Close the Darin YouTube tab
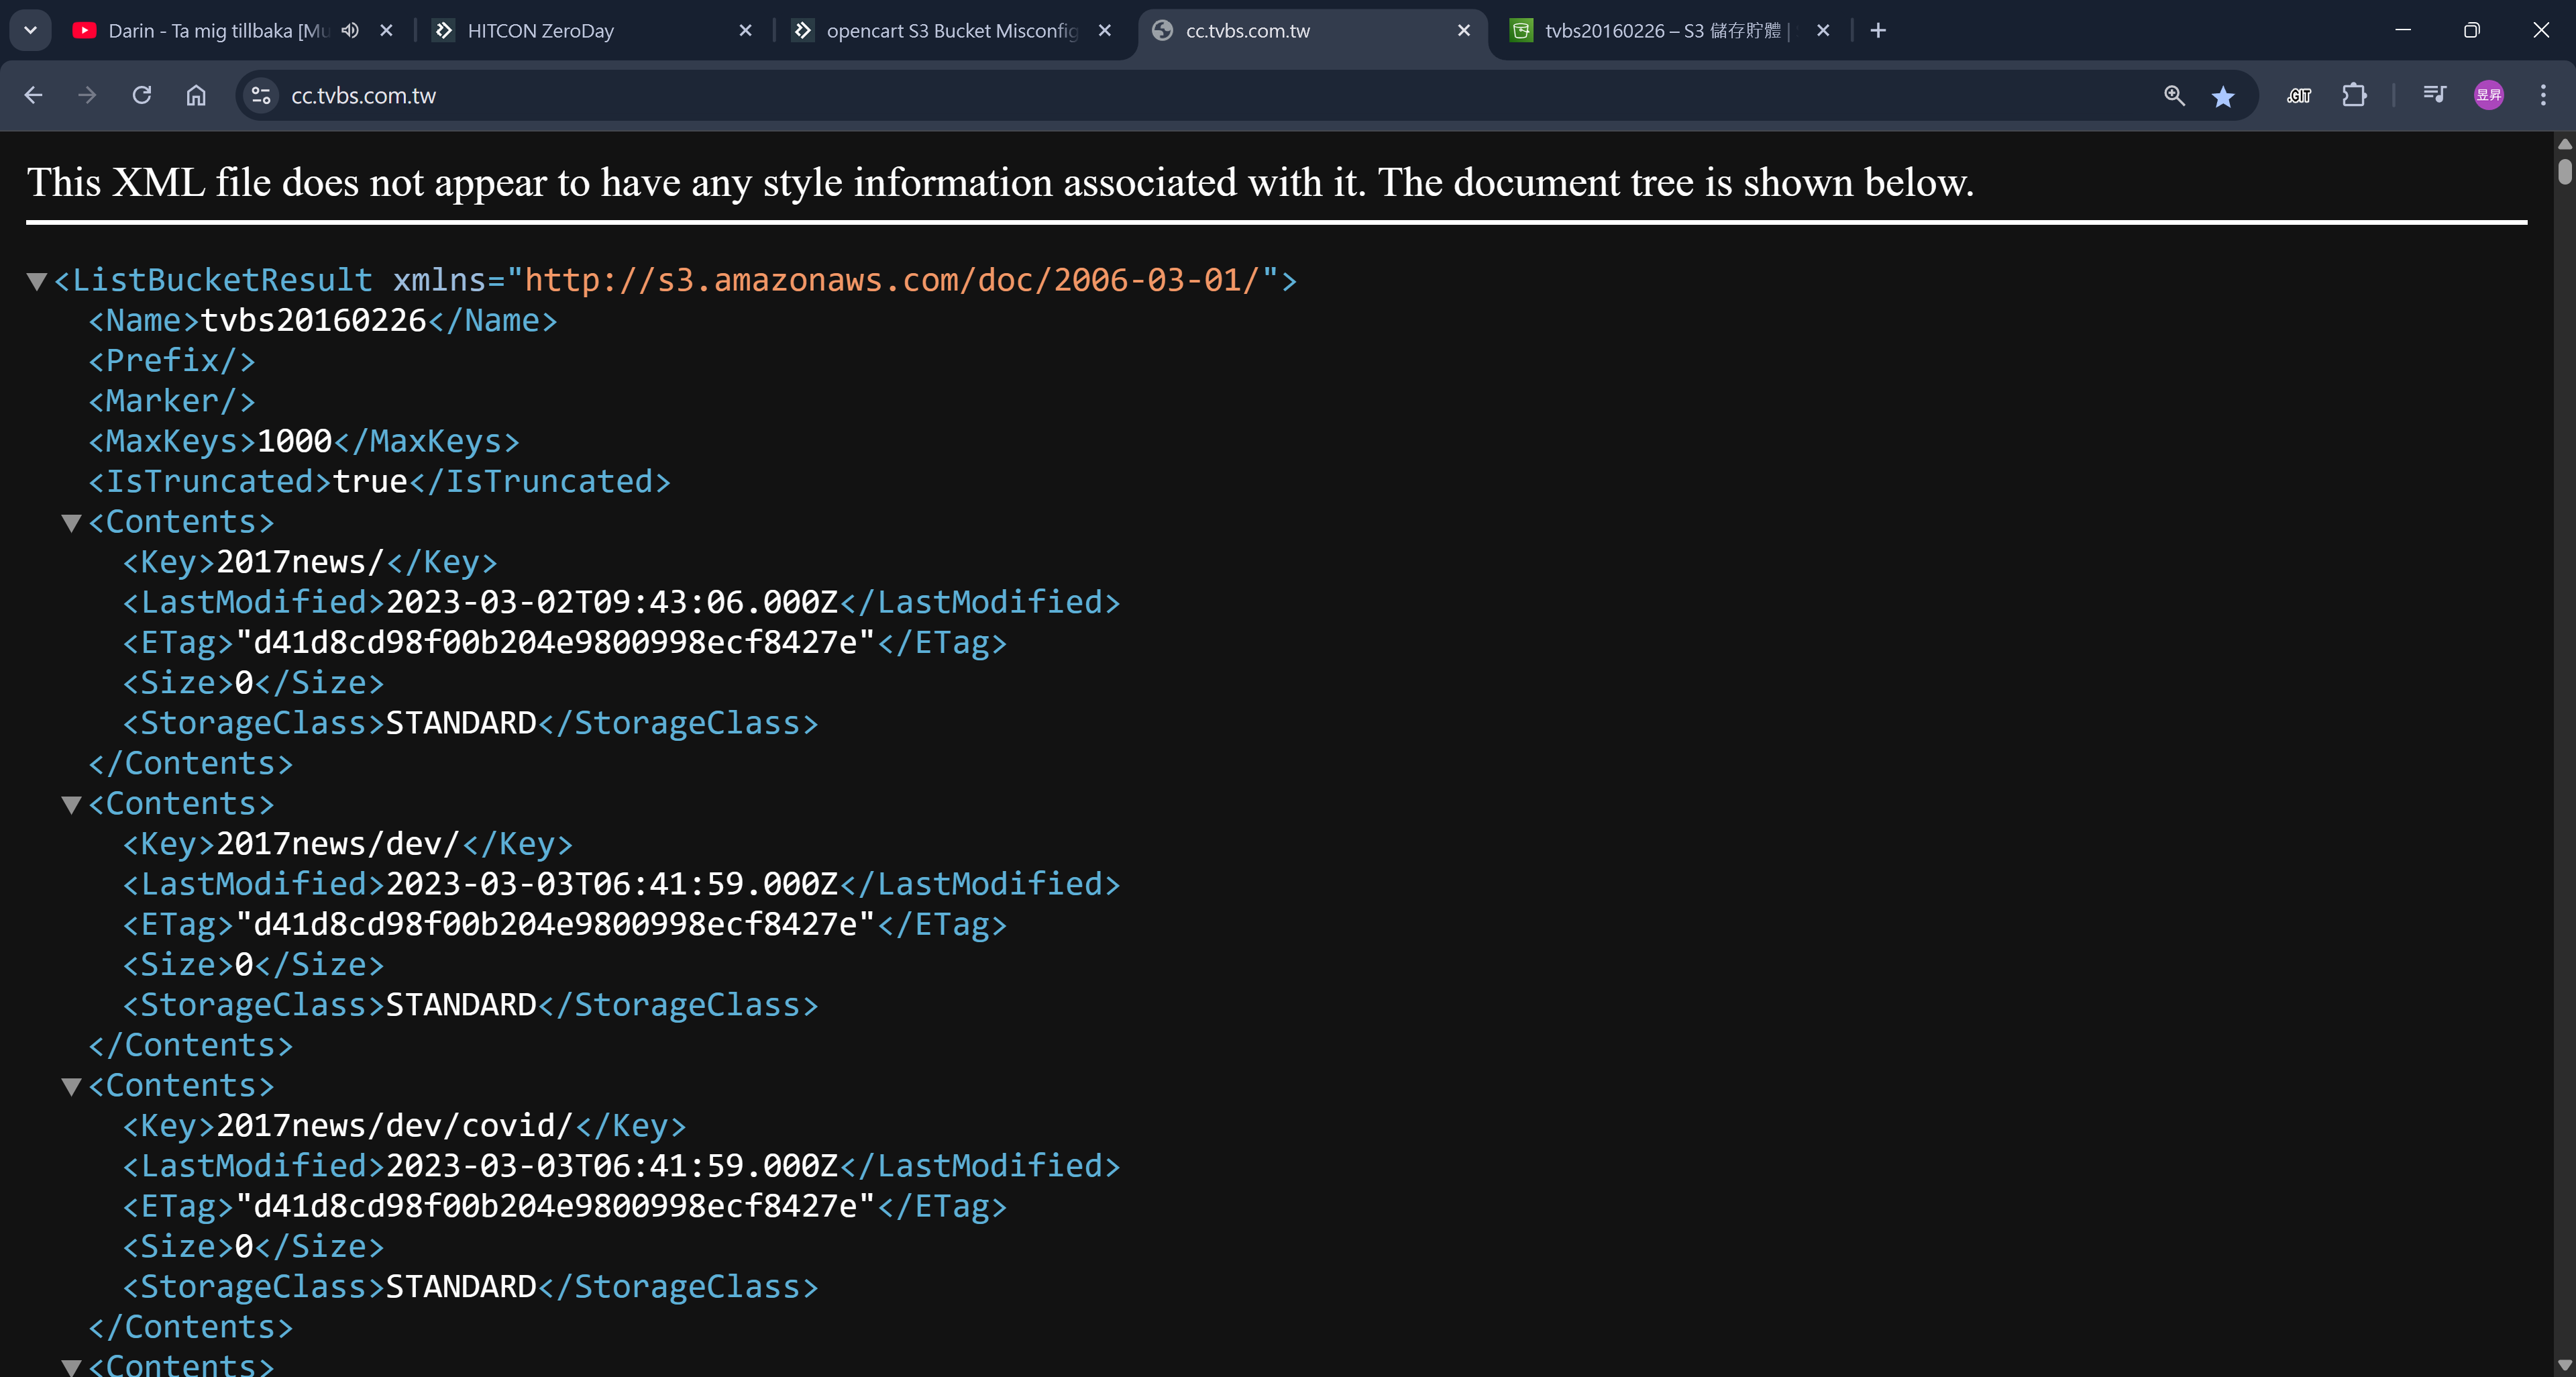Viewport: 2576px width, 1377px height. [x=386, y=30]
